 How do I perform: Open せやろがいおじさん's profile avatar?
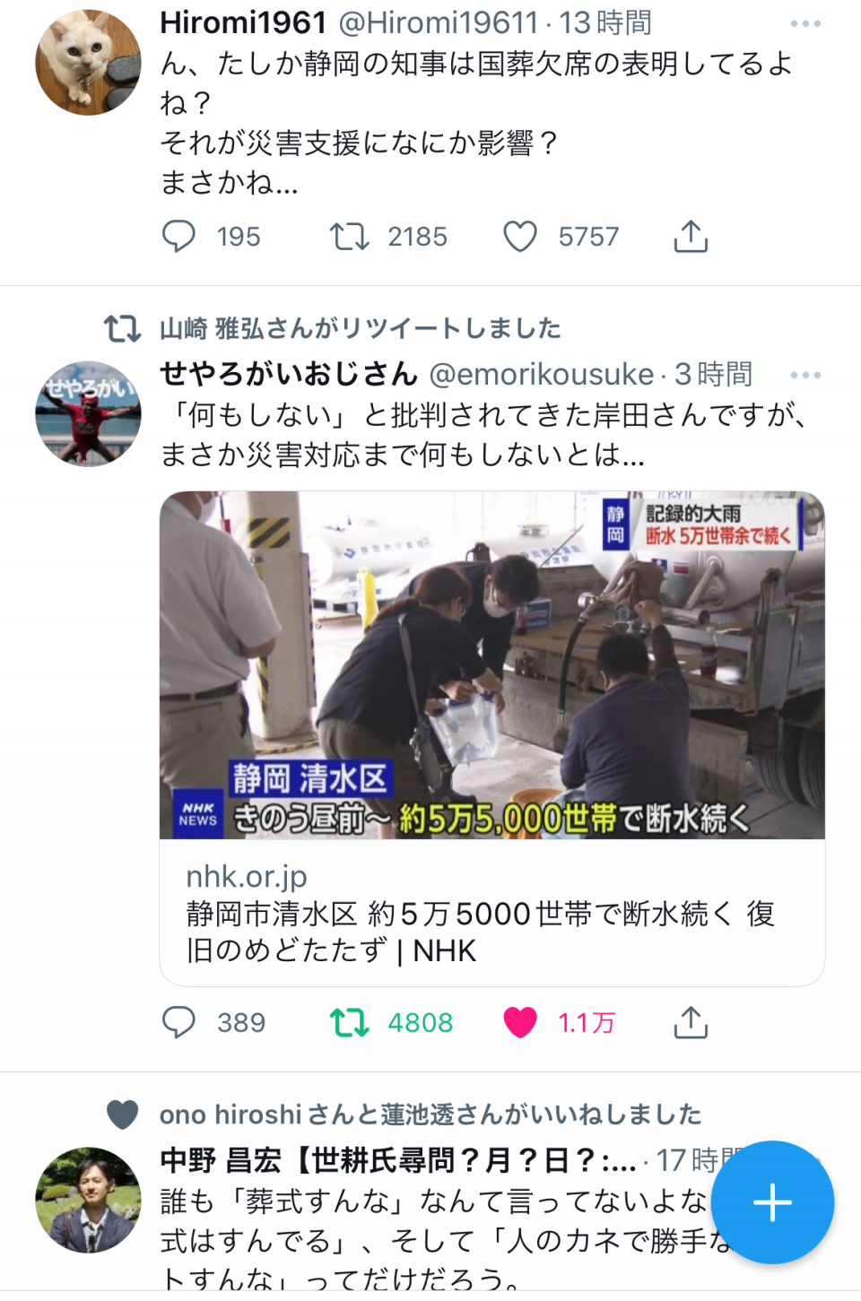(88, 414)
